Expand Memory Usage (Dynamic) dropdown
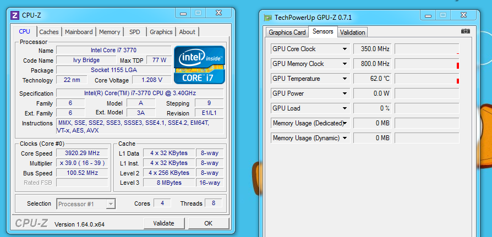The width and height of the screenshot is (492, 237). [345, 138]
